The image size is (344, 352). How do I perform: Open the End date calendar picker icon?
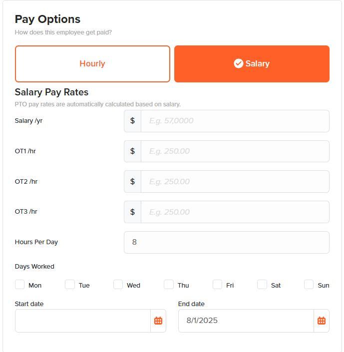pyautogui.click(x=322, y=321)
